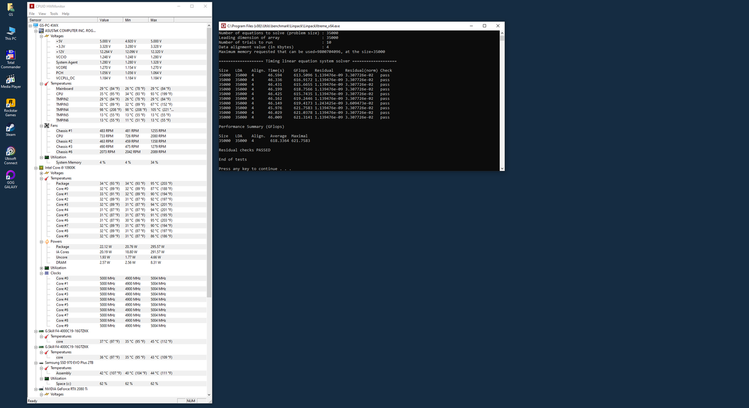Image resolution: width=749 pixels, height=408 pixels.
Task: Open the Tools menu in HWMonitor
Action: (54, 13)
